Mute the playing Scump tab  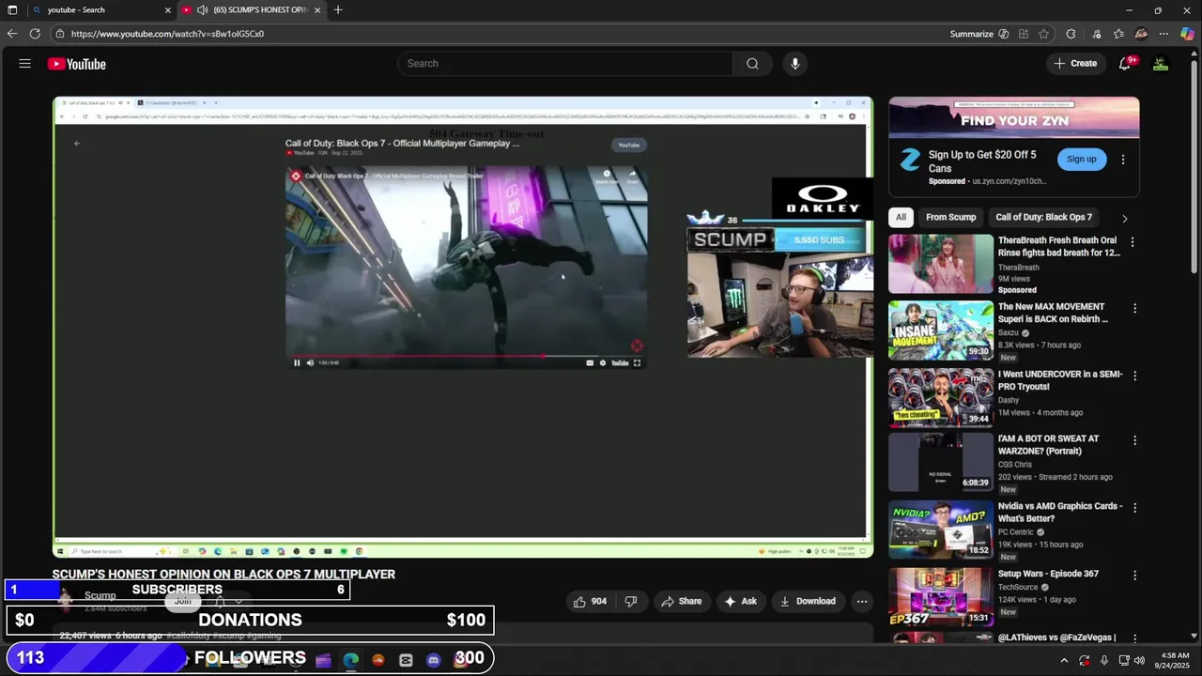pyautogui.click(x=202, y=10)
